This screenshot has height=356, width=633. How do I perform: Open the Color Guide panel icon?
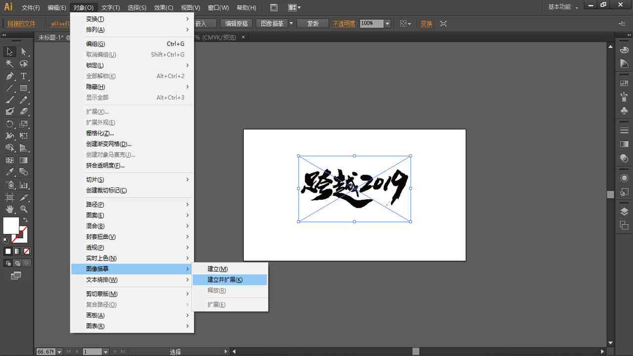(x=624, y=64)
